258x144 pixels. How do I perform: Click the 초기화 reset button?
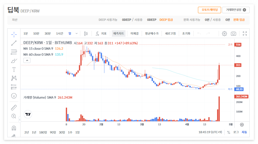[186, 34]
